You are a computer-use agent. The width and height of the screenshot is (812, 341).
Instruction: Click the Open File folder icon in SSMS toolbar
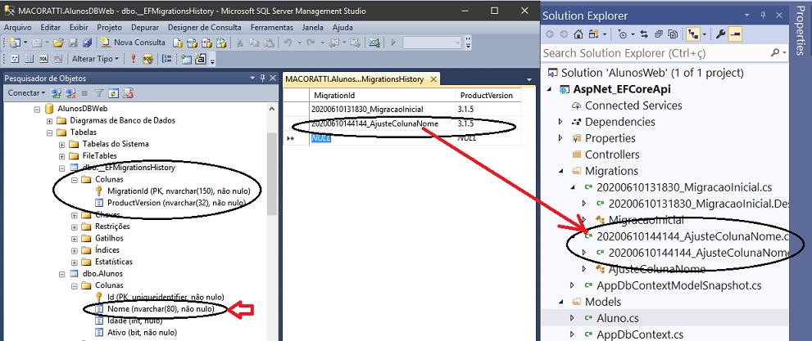pyautogui.click(x=58, y=43)
